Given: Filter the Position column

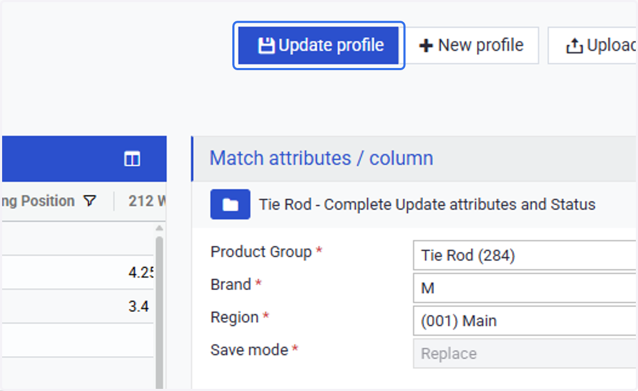Looking at the screenshot, I should coord(90,201).
